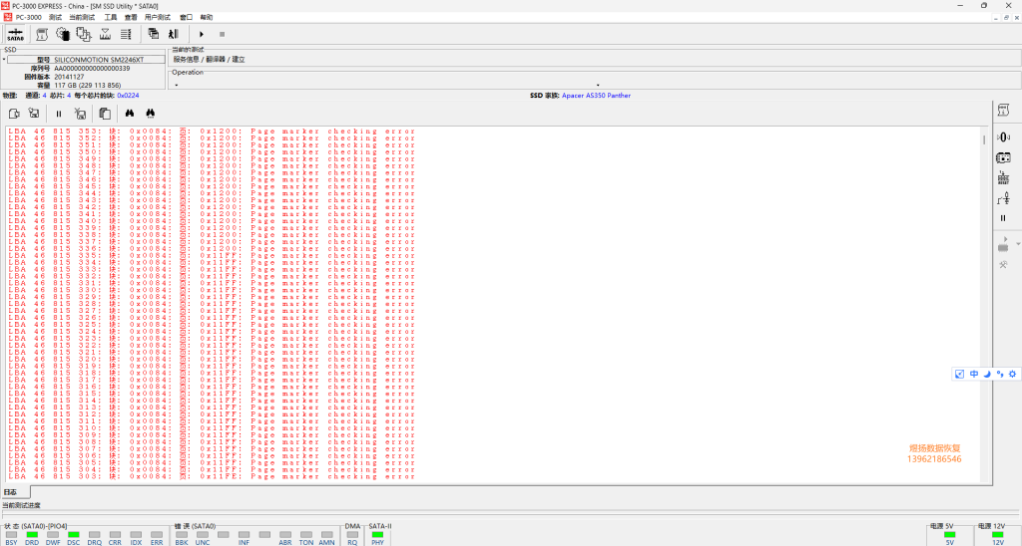The height and width of the screenshot is (546, 1022).
Task: Open the ruler measurement toolbar icon
Action: point(105,34)
